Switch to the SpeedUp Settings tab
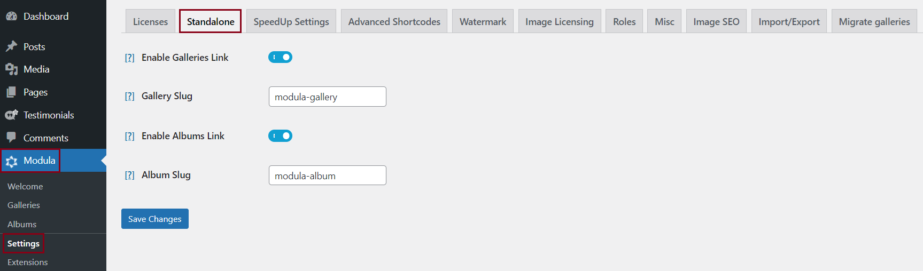923x271 pixels. coord(291,21)
